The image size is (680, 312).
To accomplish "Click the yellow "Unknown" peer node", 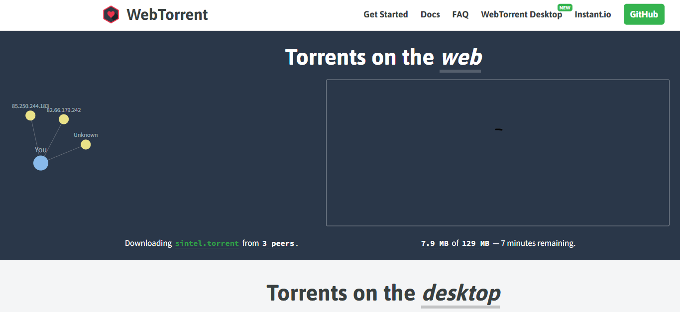I will coord(86,144).
